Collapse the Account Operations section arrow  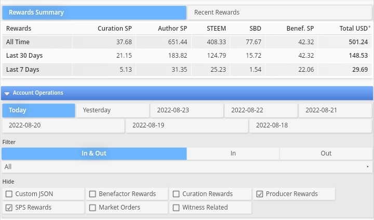[7, 94]
